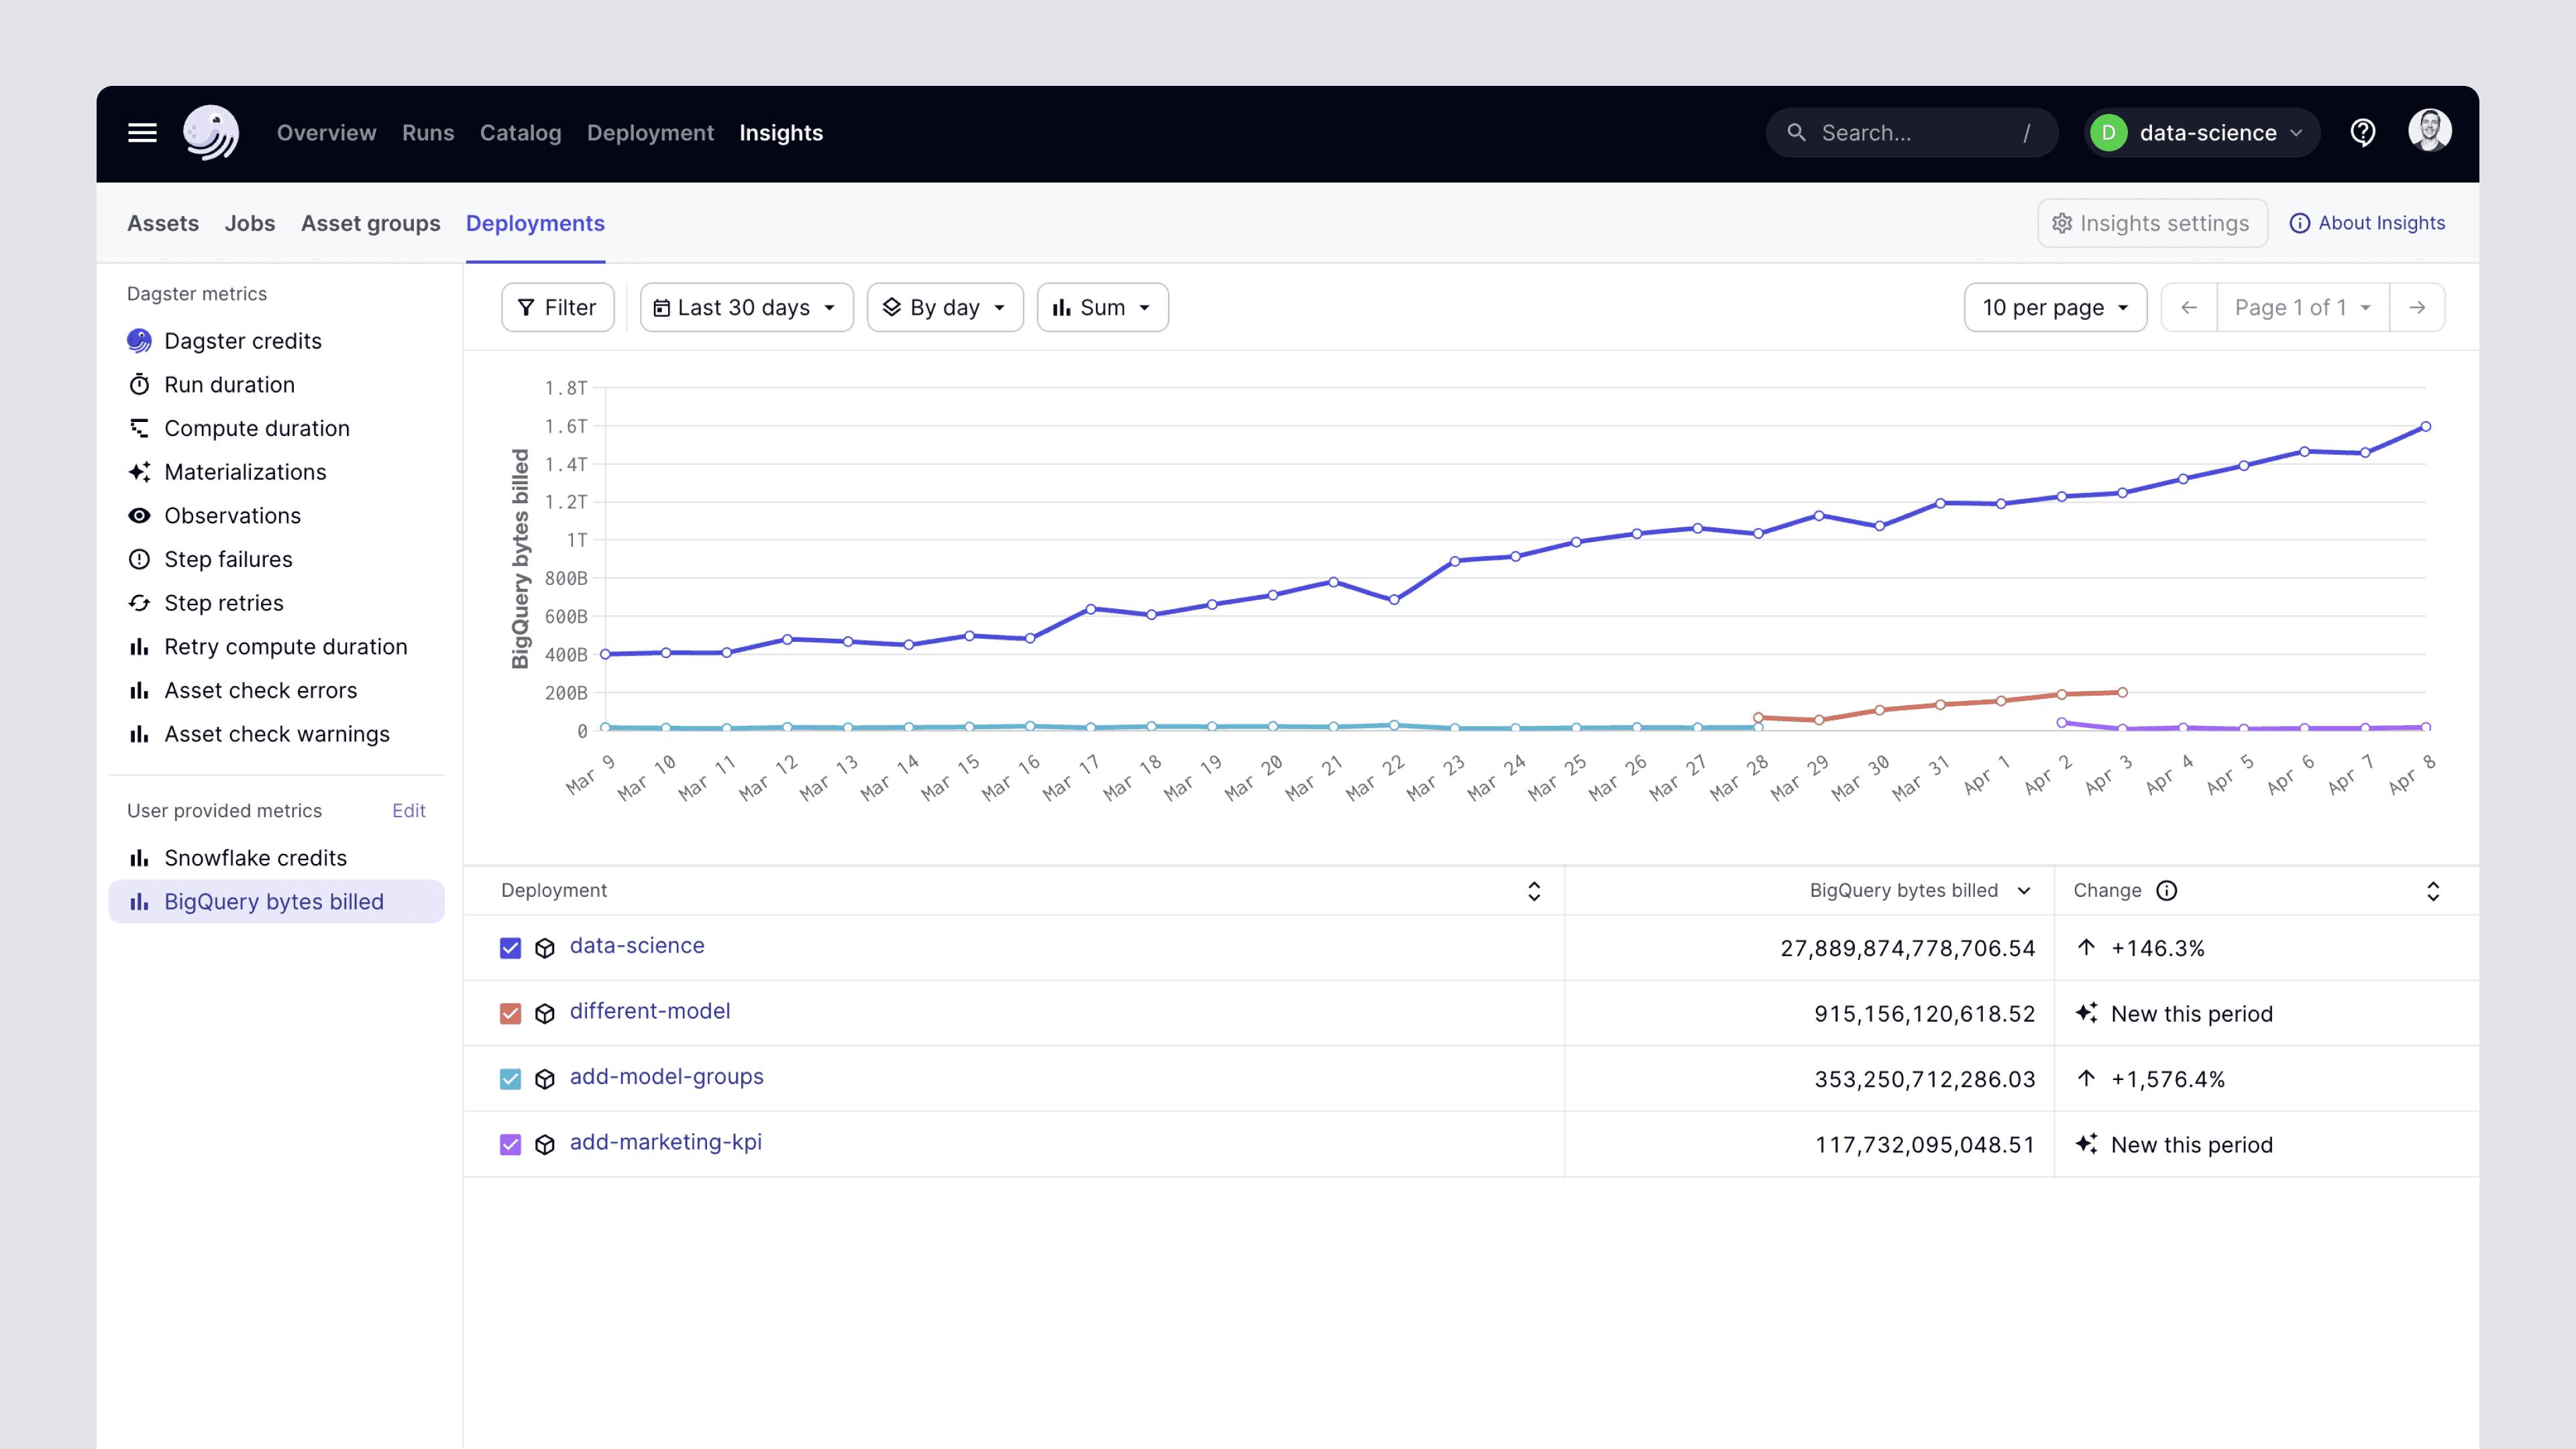2576x1449 pixels.
Task: Click the data-science deployment cube icon
Action: [x=545, y=948]
